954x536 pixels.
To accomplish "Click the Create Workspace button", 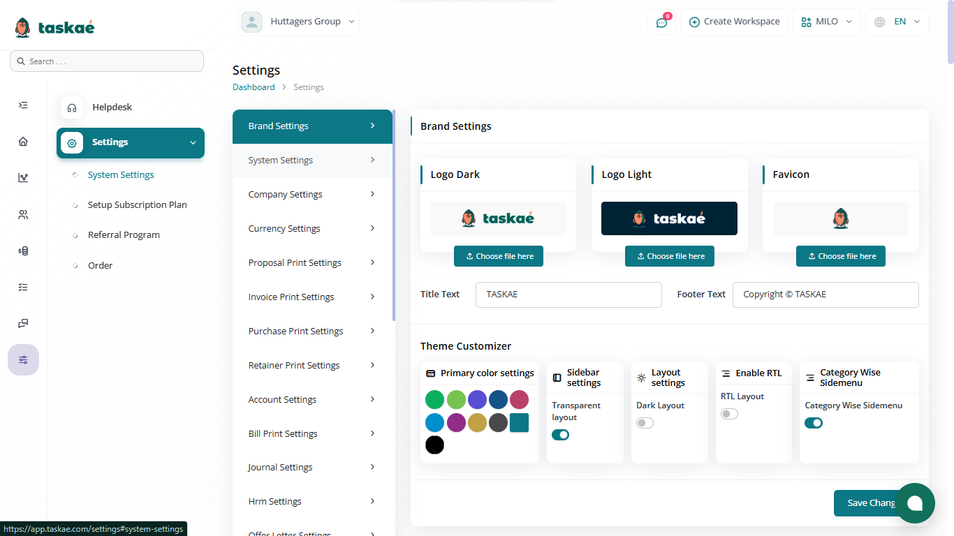I will coord(734,22).
